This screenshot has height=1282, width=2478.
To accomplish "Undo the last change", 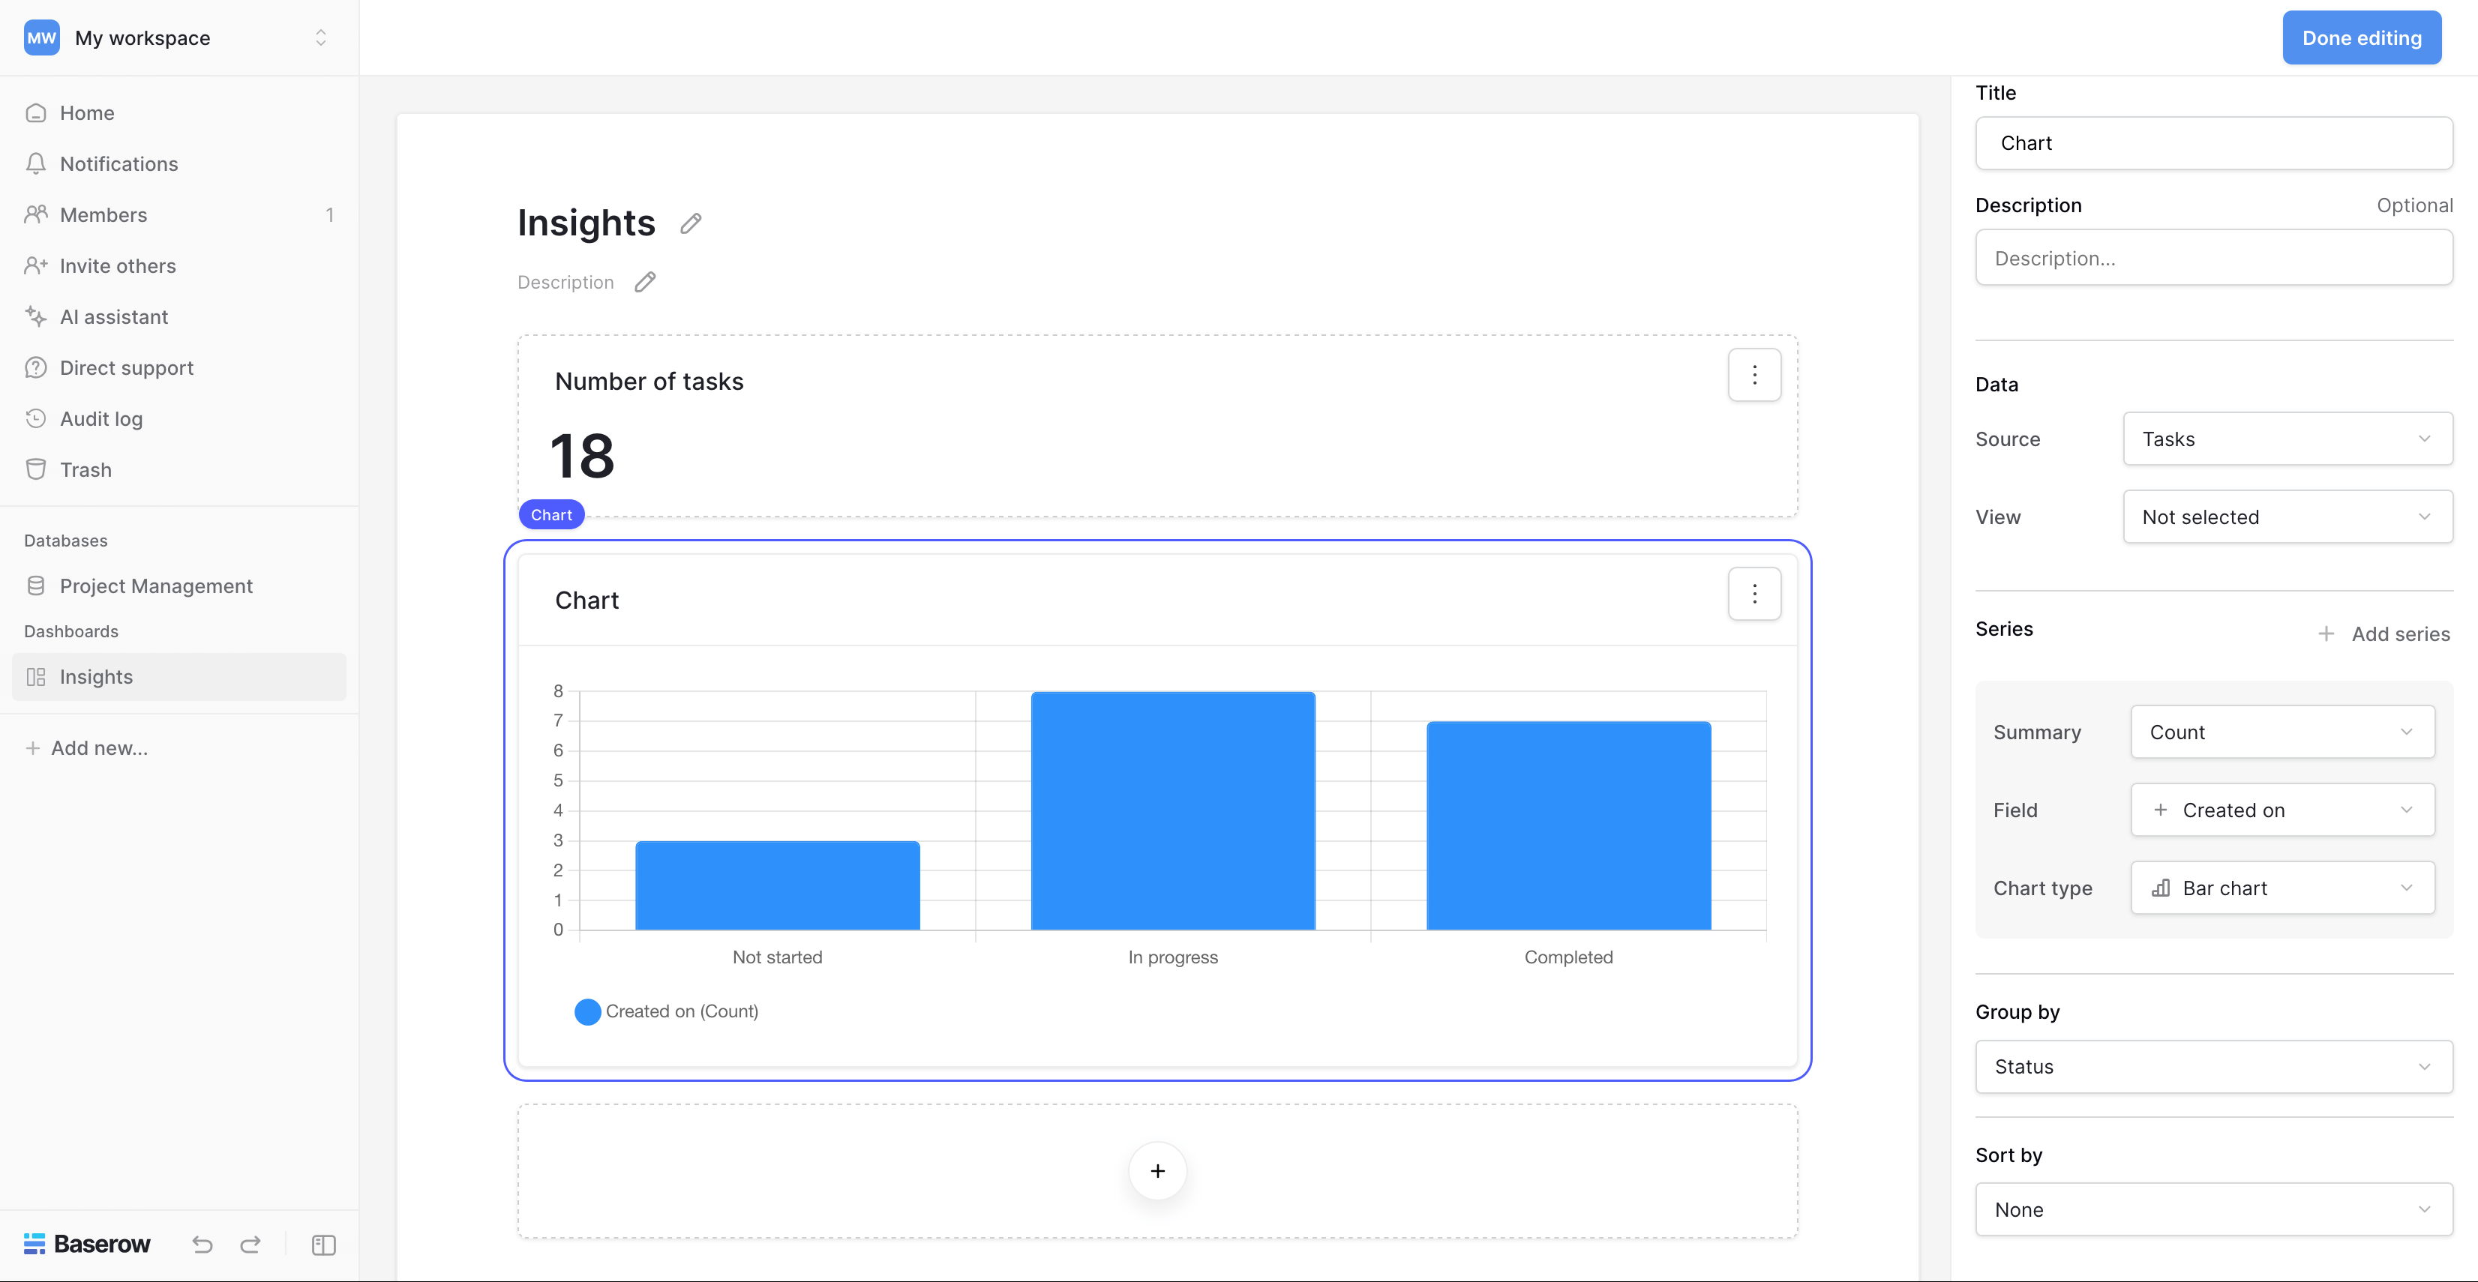I will click(202, 1244).
